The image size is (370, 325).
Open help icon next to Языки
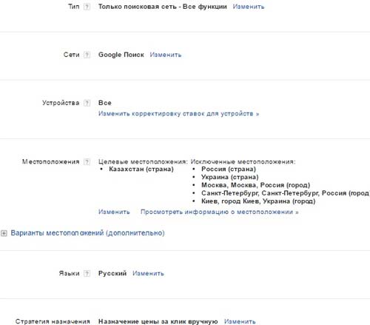pos(87,273)
